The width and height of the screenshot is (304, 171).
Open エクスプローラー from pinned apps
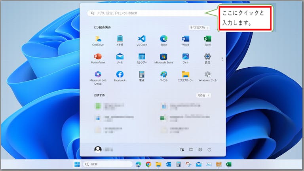coord(186,76)
